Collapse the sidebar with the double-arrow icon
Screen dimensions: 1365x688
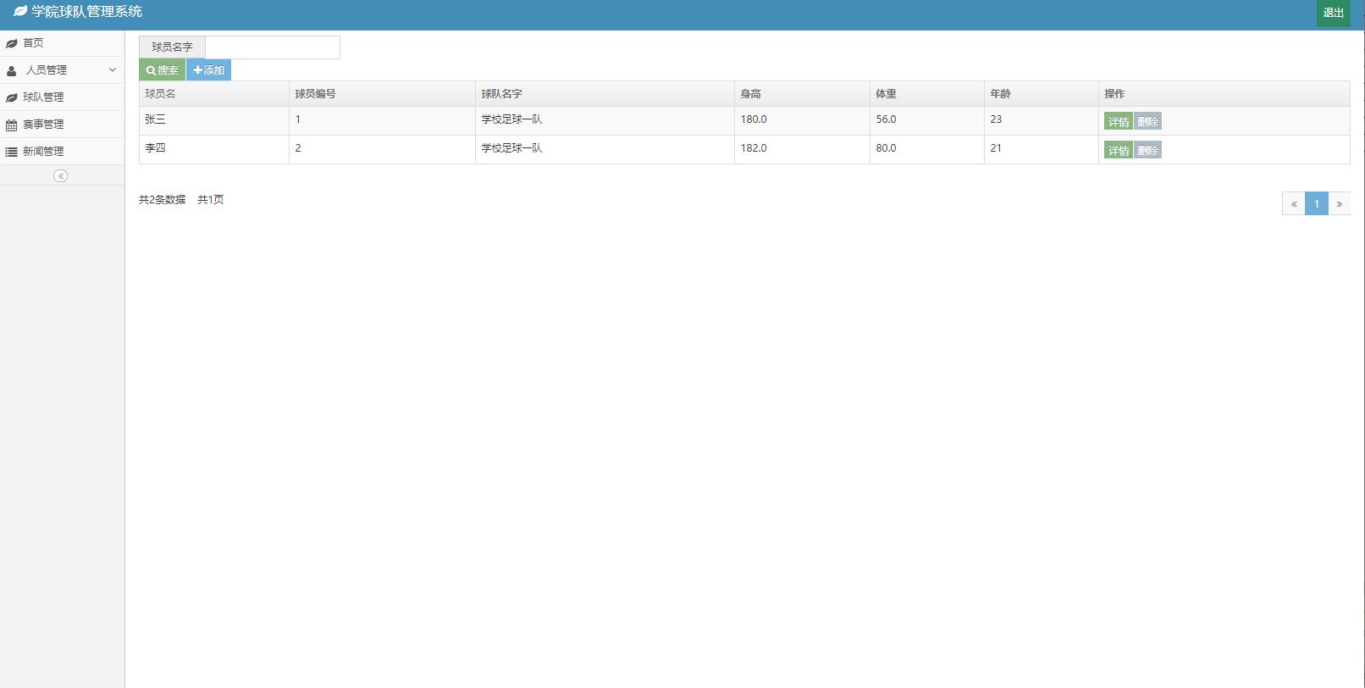60,175
